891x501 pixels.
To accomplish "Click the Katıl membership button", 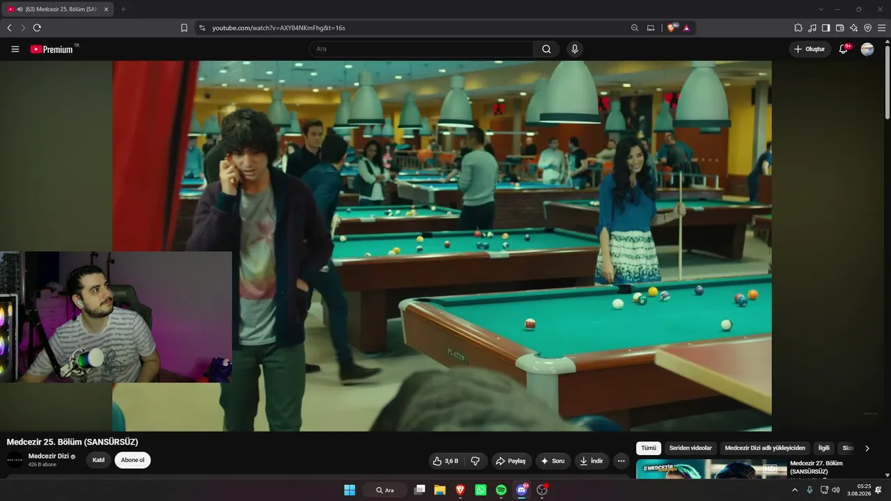I will 98,460.
